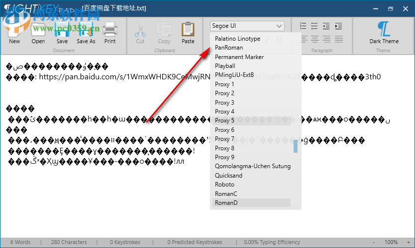
Task: Click the font list scrollbar thumb
Action: point(296,146)
